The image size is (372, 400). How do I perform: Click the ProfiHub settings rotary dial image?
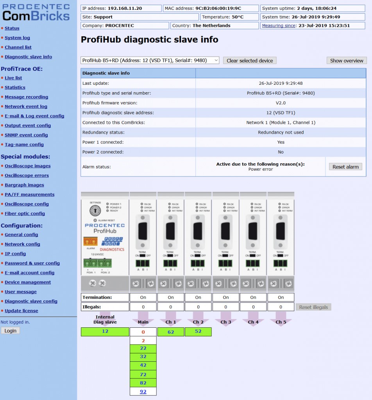95,211
